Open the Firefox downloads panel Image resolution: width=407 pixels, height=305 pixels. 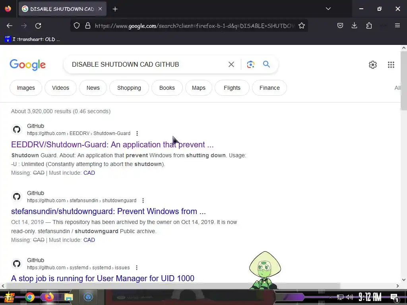point(354,26)
